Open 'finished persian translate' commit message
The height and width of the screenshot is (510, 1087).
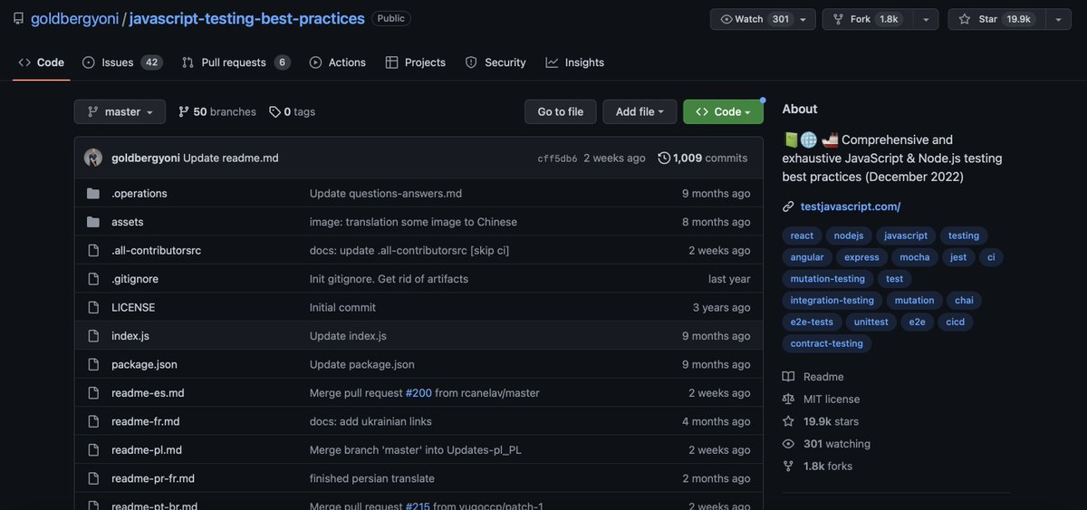(372, 478)
